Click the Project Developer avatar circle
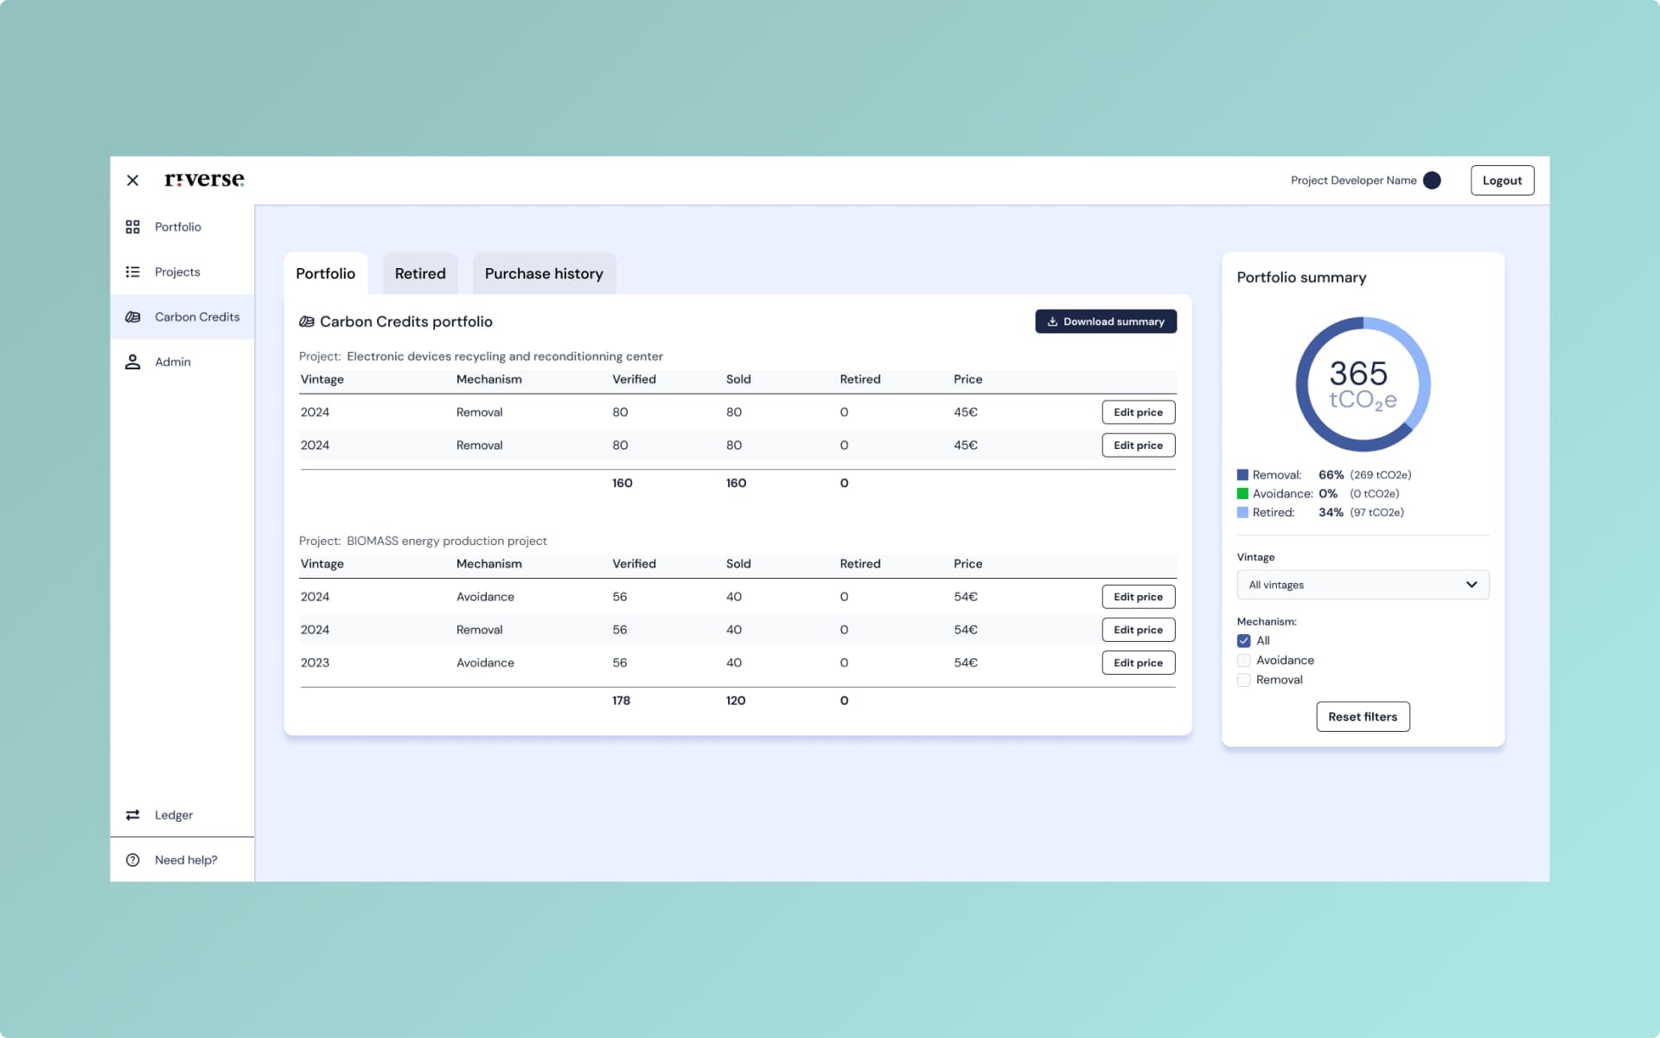Image resolution: width=1660 pixels, height=1038 pixels. pos(1432,180)
